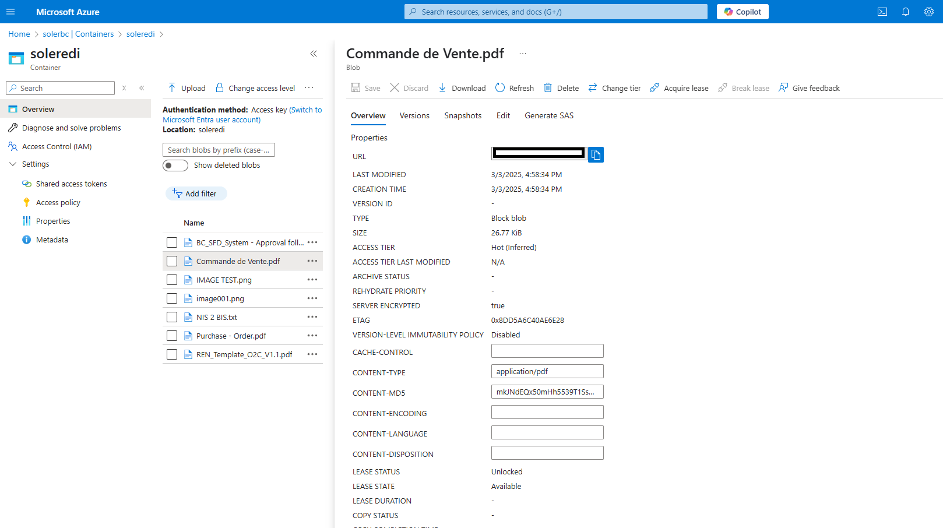The height and width of the screenshot is (528, 943).
Task: Open Cloud Shell from the top bar
Action: coord(882,12)
